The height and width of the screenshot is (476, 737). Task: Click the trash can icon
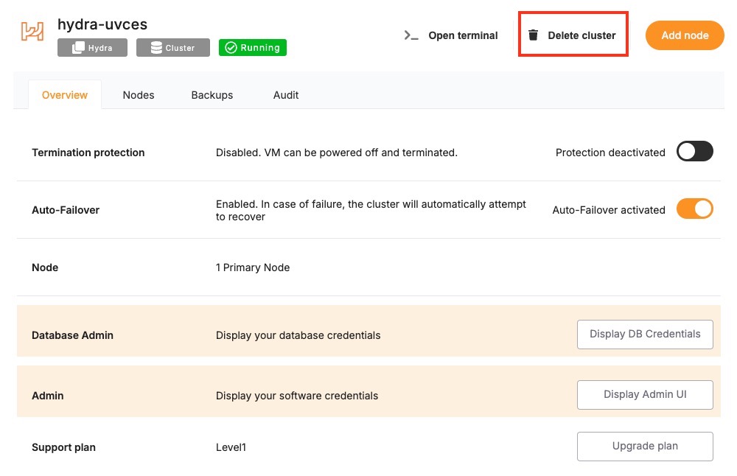point(534,35)
